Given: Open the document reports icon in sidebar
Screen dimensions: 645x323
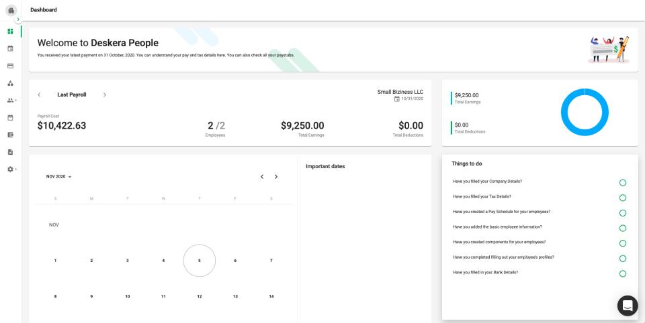Looking at the screenshot, I should click(x=10, y=152).
